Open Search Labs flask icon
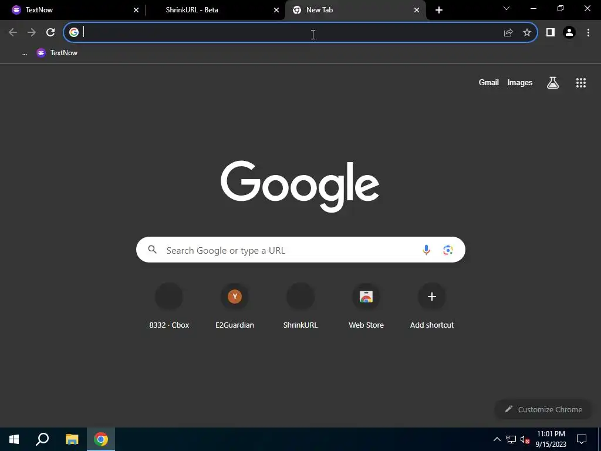 [553, 82]
